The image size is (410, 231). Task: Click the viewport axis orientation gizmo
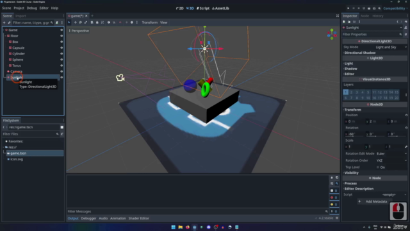[332, 34]
